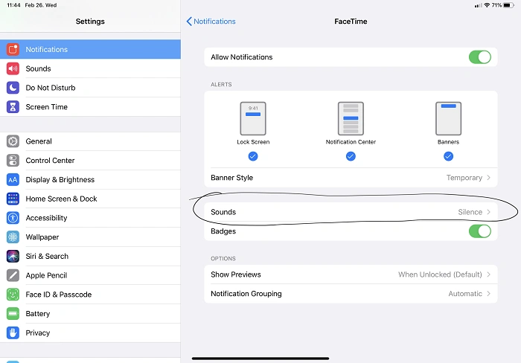This screenshot has width=521, height=363.
Task: Open Control Center icon in sidebar
Action: pos(13,161)
